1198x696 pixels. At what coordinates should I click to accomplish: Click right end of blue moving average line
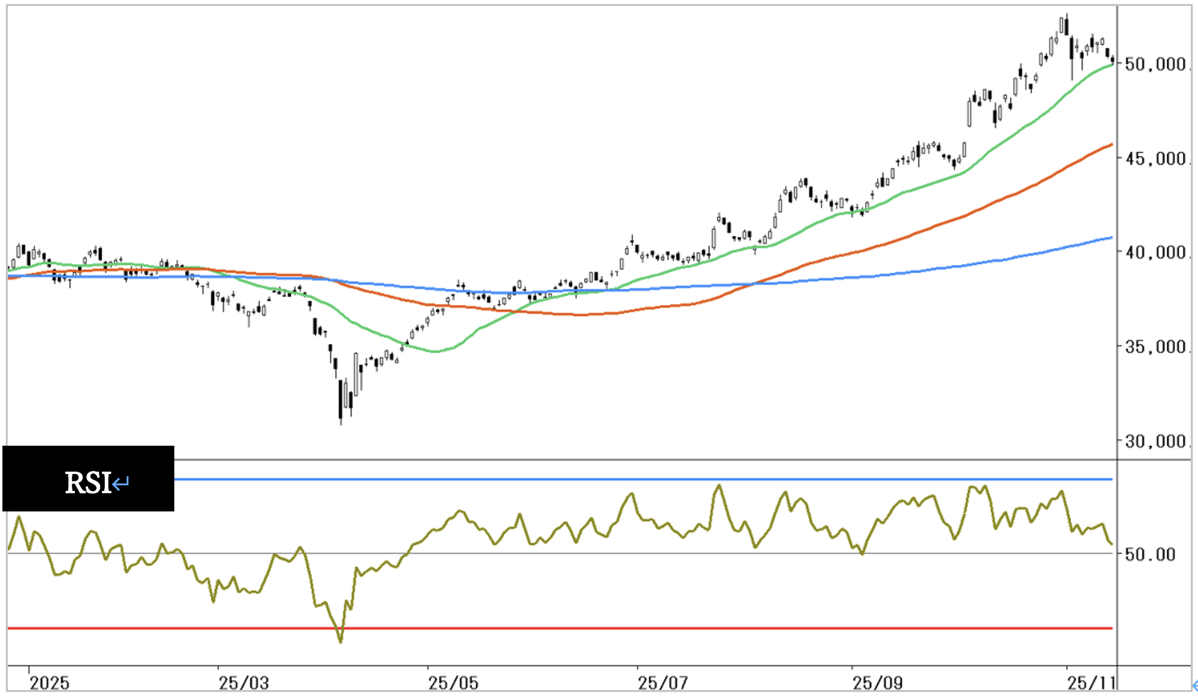pos(1111,238)
